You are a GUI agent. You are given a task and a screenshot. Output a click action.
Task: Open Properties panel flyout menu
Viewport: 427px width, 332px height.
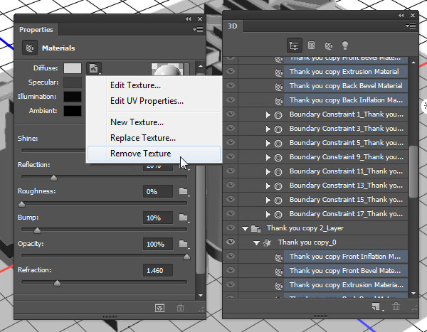[x=198, y=29]
